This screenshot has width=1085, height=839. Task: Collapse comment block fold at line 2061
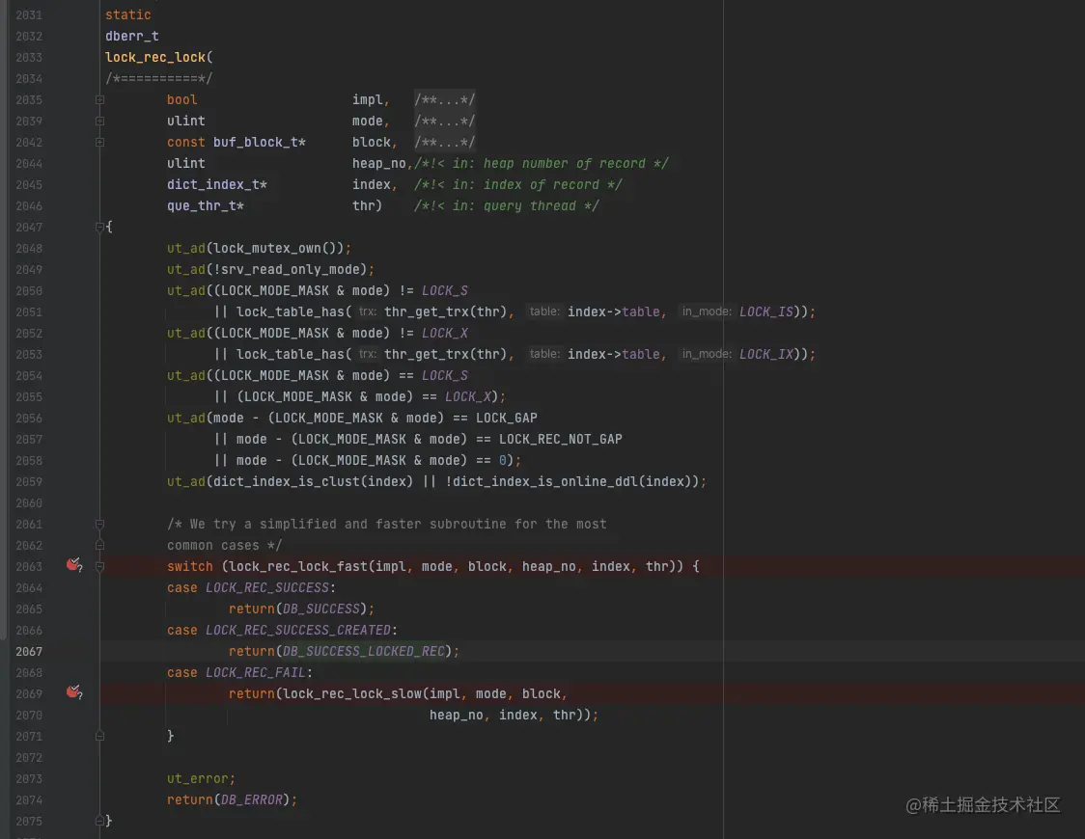click(99, 524)
